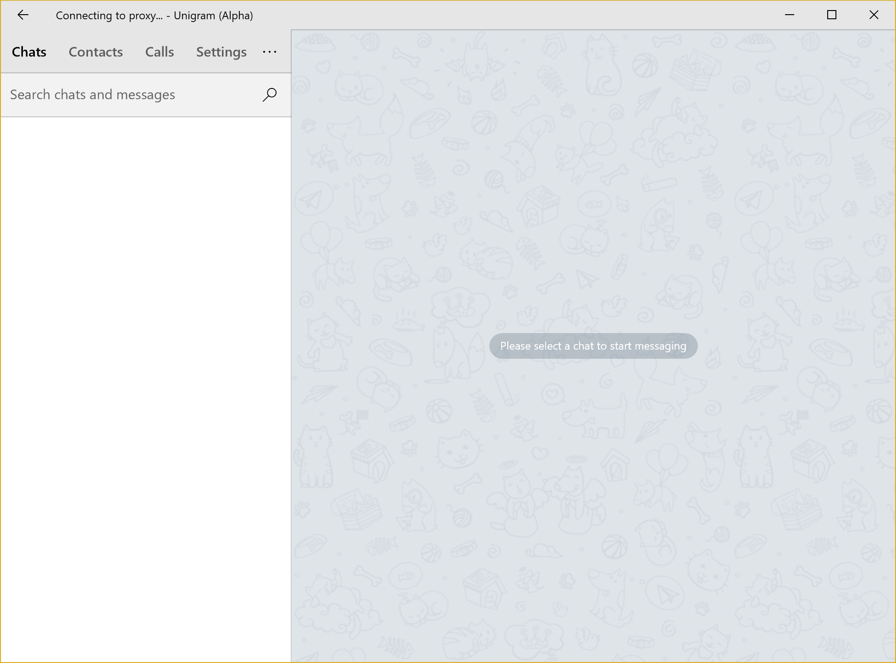Maximize the Unigram window

(x=832, y=15)
